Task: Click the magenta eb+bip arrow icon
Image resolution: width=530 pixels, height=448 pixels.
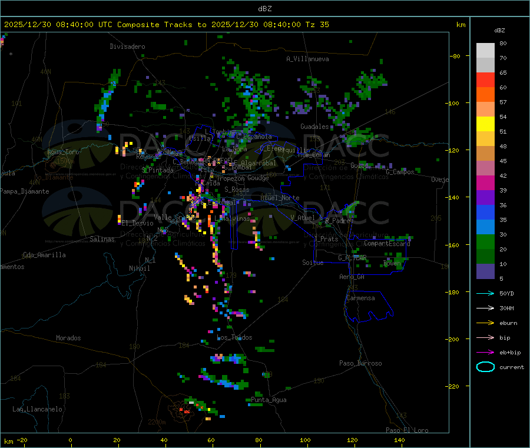Action: (485, 352)
